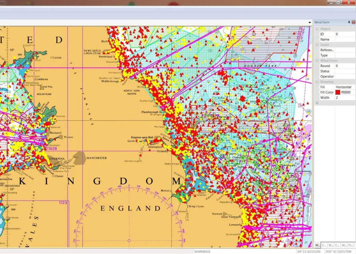Click the Norwich label on the map
Image resolution: width=356 pixels, height=254 pixels.
(217, 214)
